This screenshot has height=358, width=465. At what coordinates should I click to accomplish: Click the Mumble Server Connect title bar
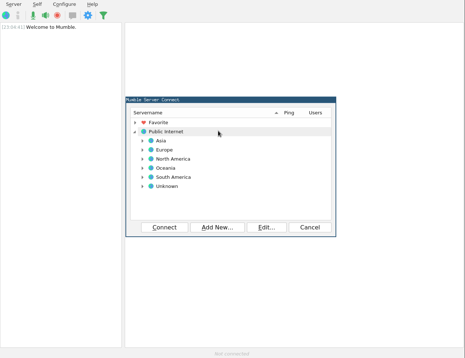tap(231, 100)
